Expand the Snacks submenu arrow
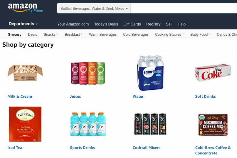 [x=57, y=34]
